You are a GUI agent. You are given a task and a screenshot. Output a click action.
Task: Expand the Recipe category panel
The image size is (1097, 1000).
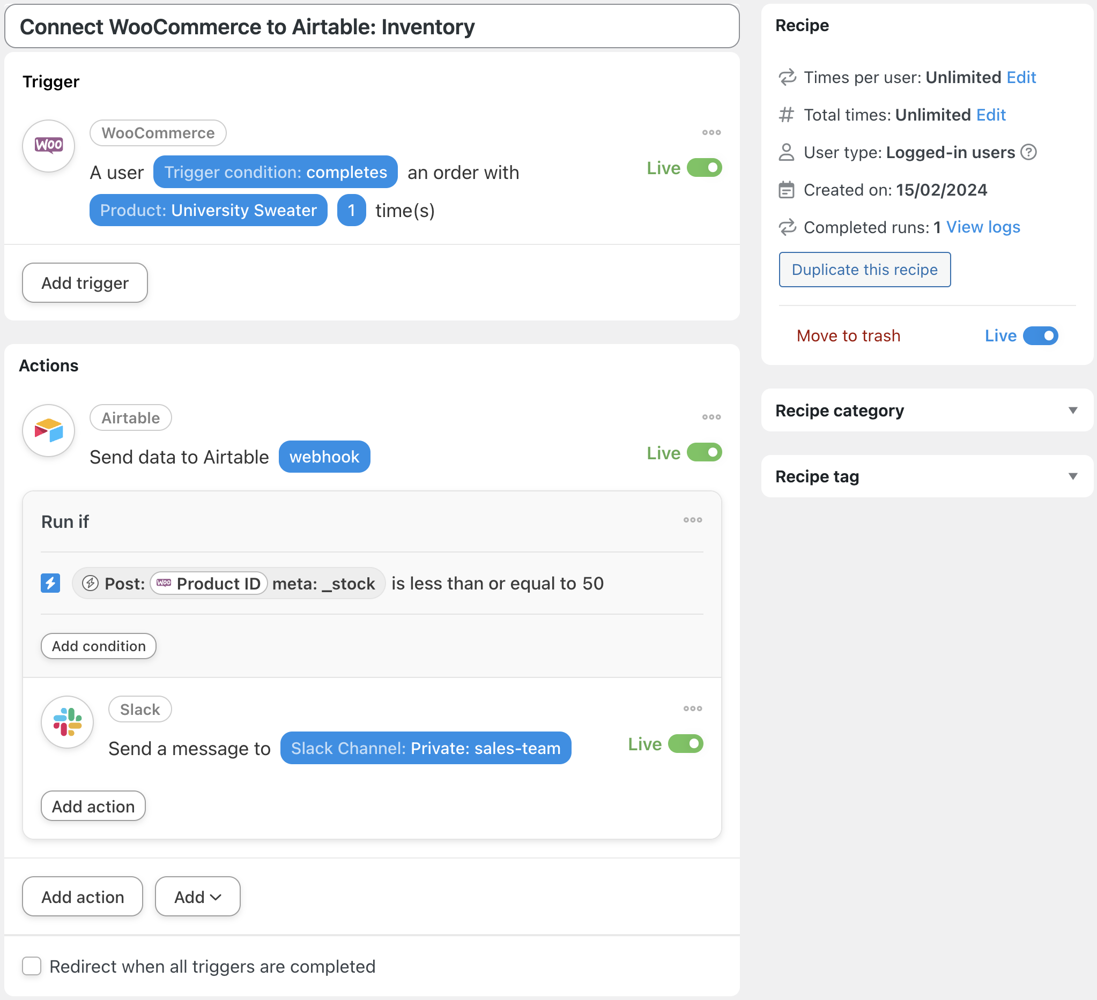(1072, 411)
